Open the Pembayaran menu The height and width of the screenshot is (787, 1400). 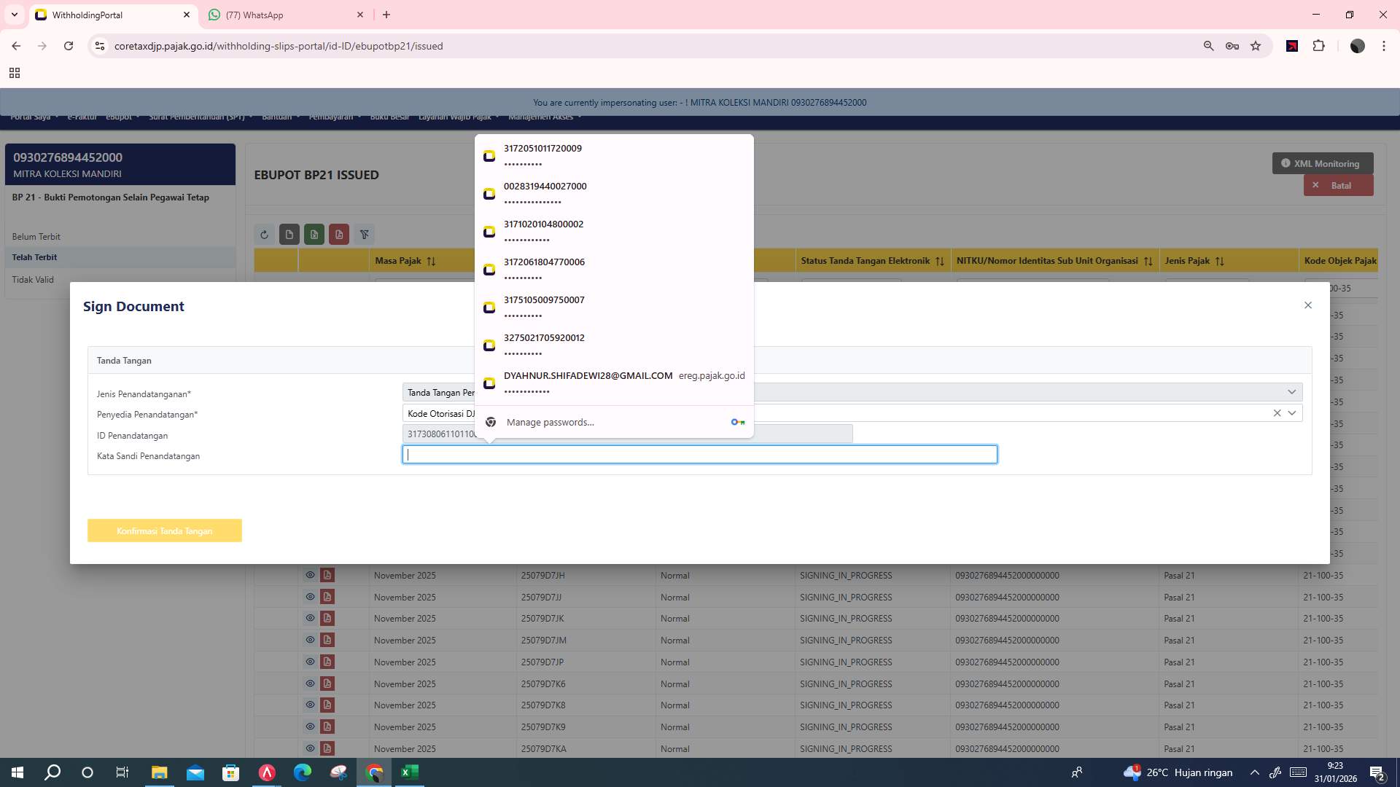334,116
